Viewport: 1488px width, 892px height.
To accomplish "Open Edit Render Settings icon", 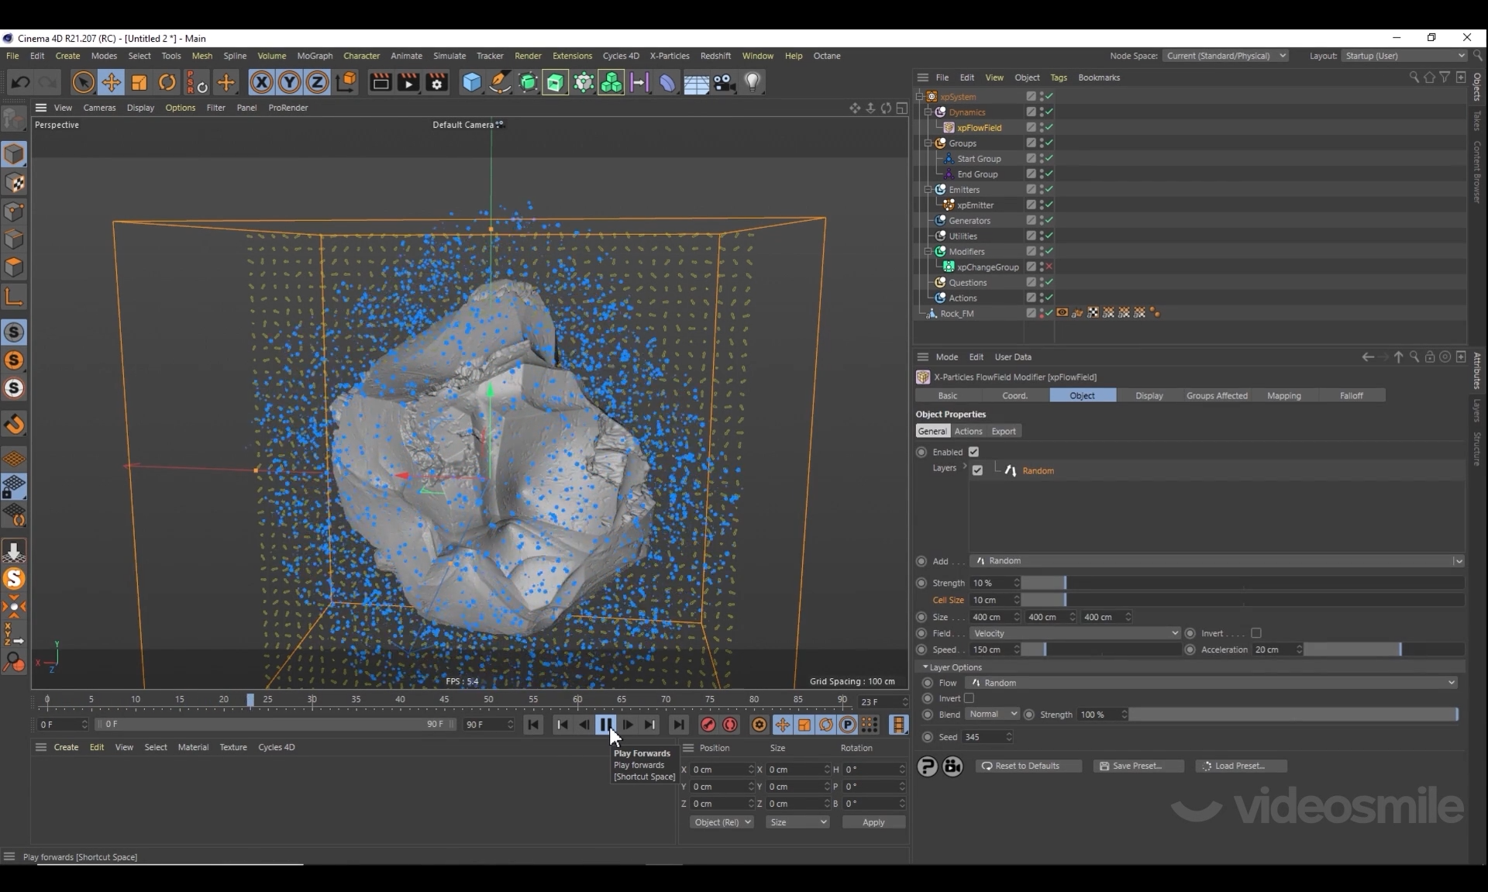I will tap(437, 82).
